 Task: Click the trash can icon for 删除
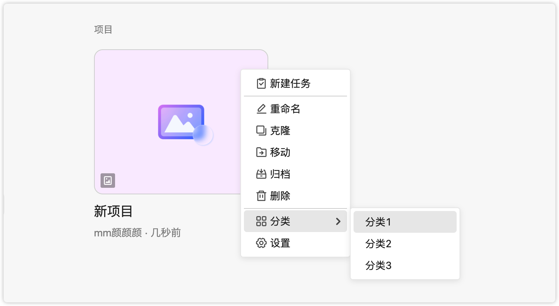pyautogui.click(x=261, y=196)
